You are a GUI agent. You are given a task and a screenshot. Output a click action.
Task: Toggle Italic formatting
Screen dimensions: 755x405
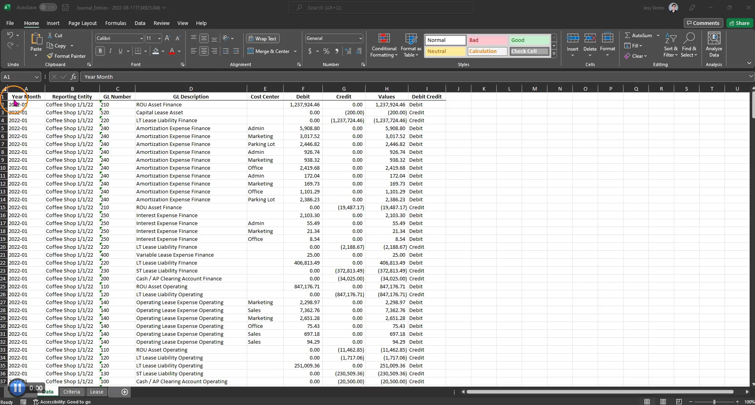click(111, 51)
